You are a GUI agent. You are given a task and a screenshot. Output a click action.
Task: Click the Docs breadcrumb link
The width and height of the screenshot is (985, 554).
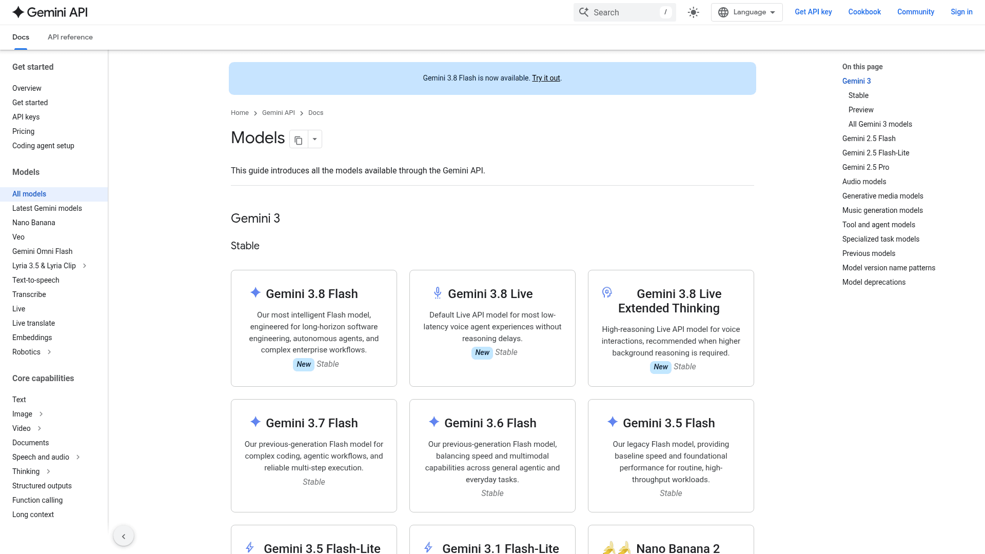316,113
